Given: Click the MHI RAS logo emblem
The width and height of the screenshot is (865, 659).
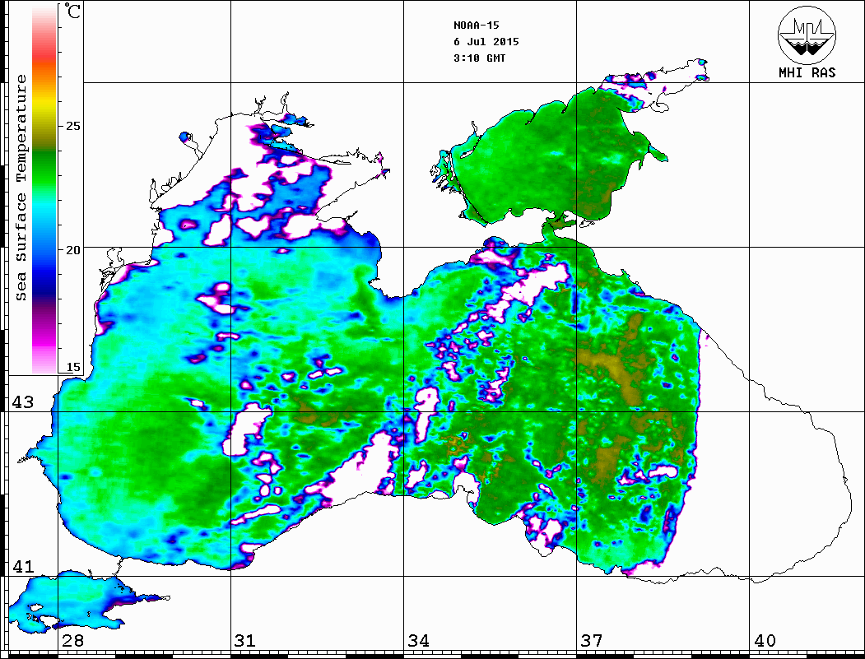Looking at the screenshot, I should (x=807, y=35).
